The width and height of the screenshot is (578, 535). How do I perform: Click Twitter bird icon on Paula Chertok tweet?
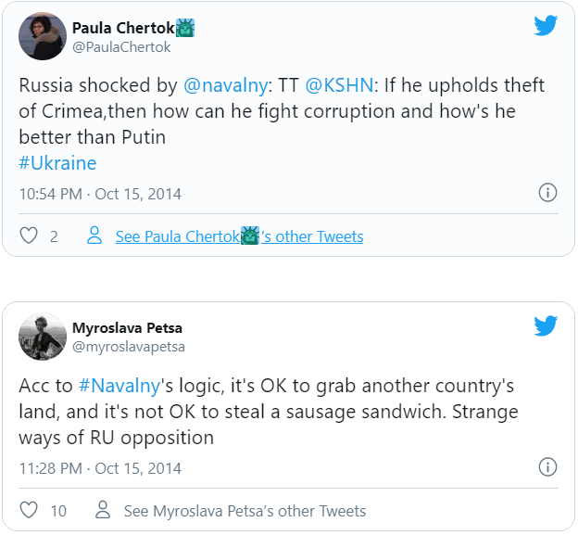coord(546,26)
